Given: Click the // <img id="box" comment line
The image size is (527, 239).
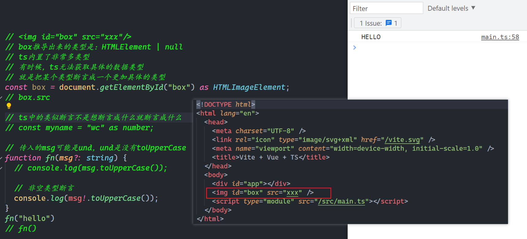Looking at the screenshot, I should coord(68,37).
